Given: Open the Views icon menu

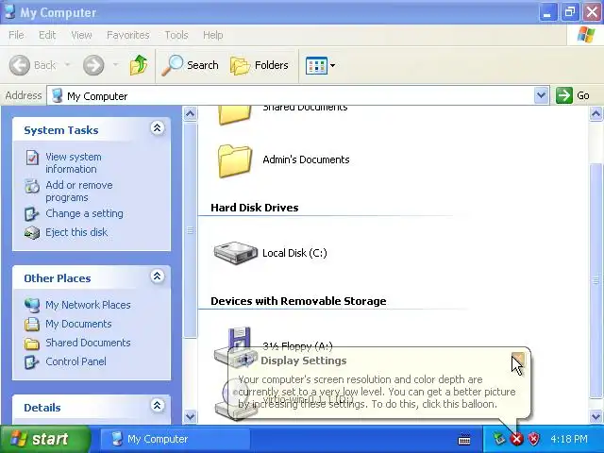Looking at the screenshot, I should (x=320, y=65).
